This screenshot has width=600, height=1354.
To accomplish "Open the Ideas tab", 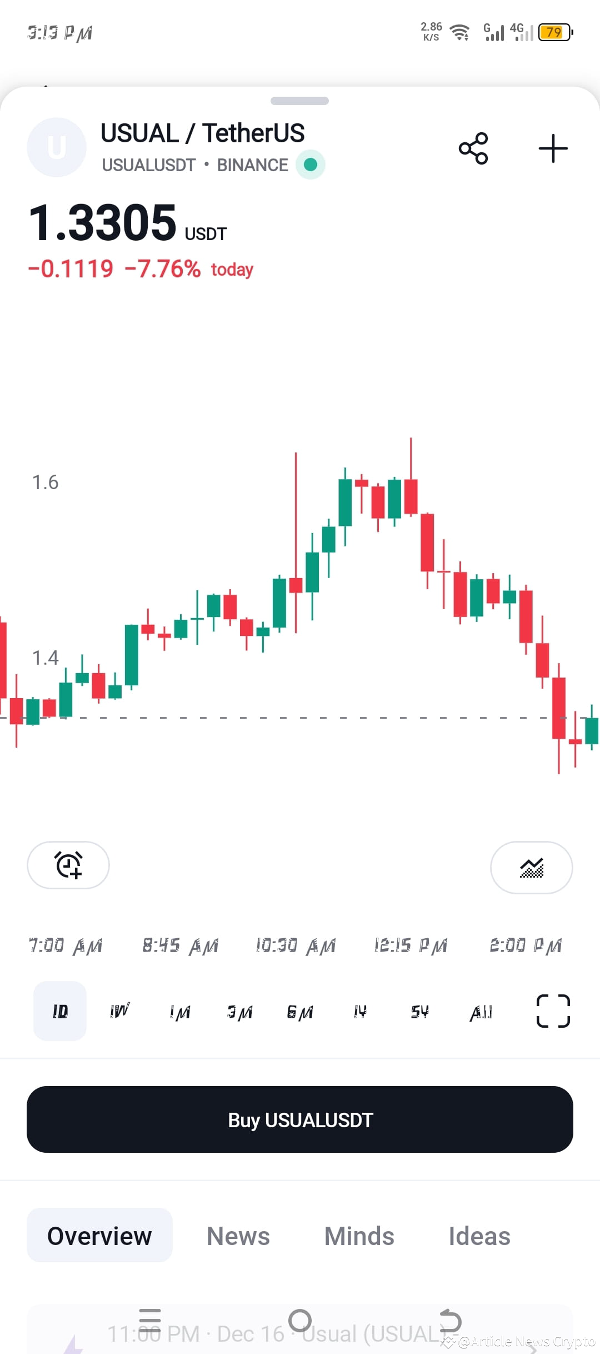I will click(x=479, y=1236).
